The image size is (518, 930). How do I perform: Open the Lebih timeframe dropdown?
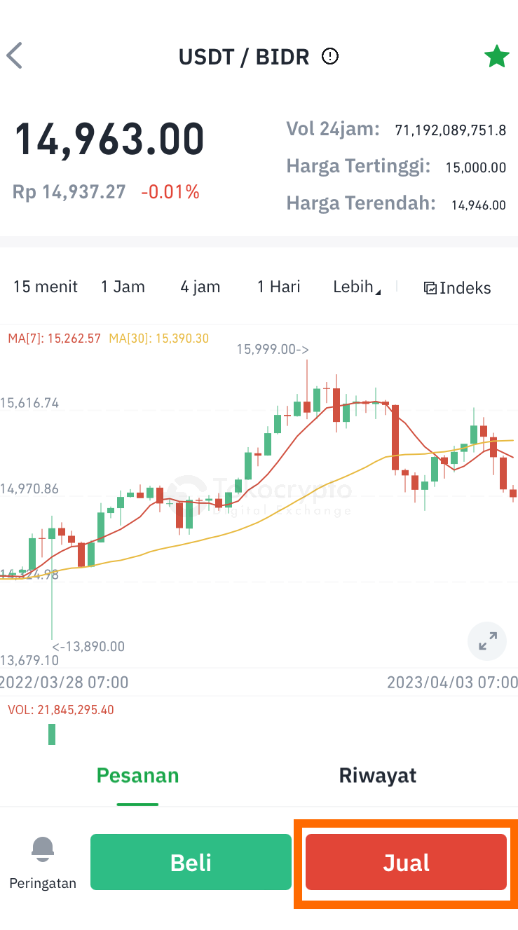[x=357, y=287]
